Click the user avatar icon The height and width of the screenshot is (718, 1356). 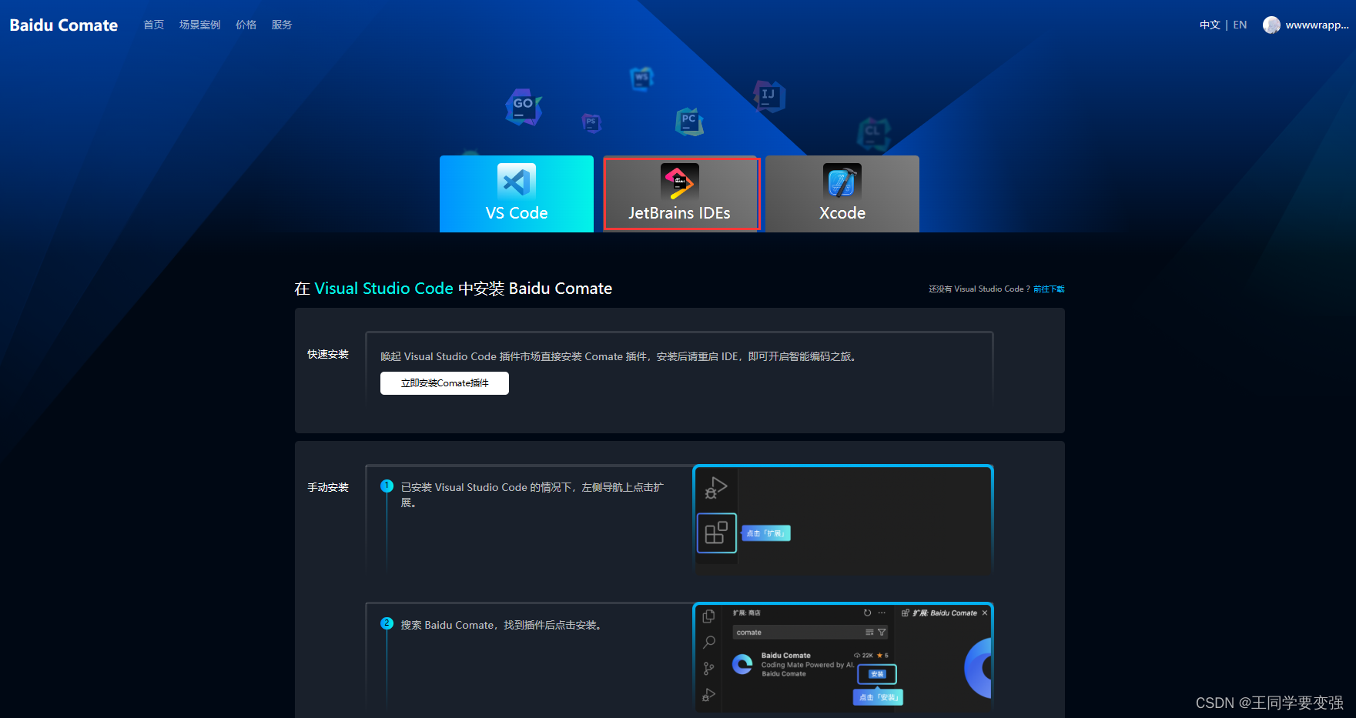click(1271, 25)
